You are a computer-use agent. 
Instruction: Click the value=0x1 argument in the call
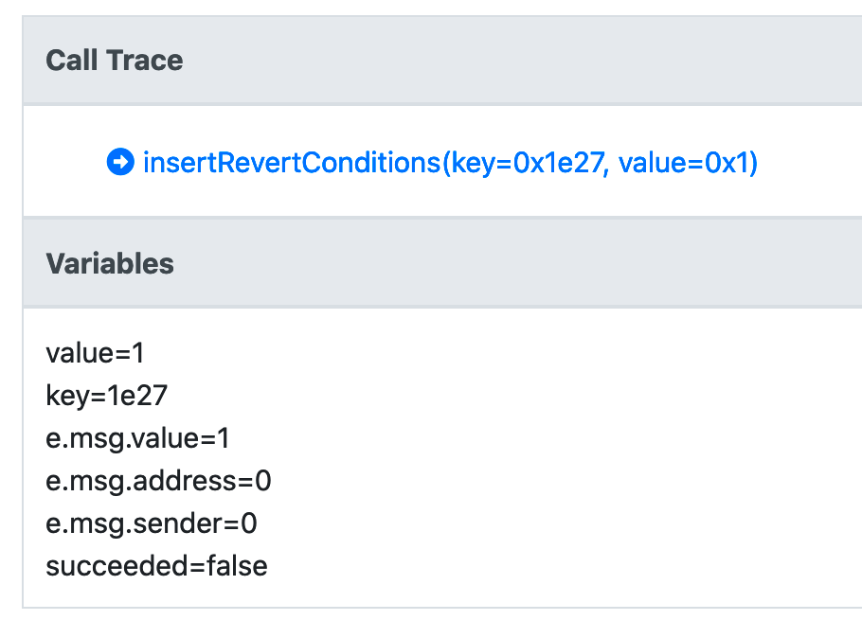click(682, 163)
